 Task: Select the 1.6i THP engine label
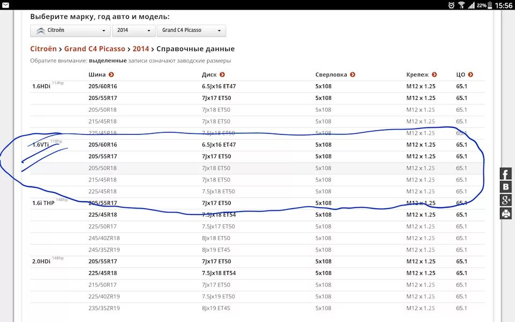point(43,203)
